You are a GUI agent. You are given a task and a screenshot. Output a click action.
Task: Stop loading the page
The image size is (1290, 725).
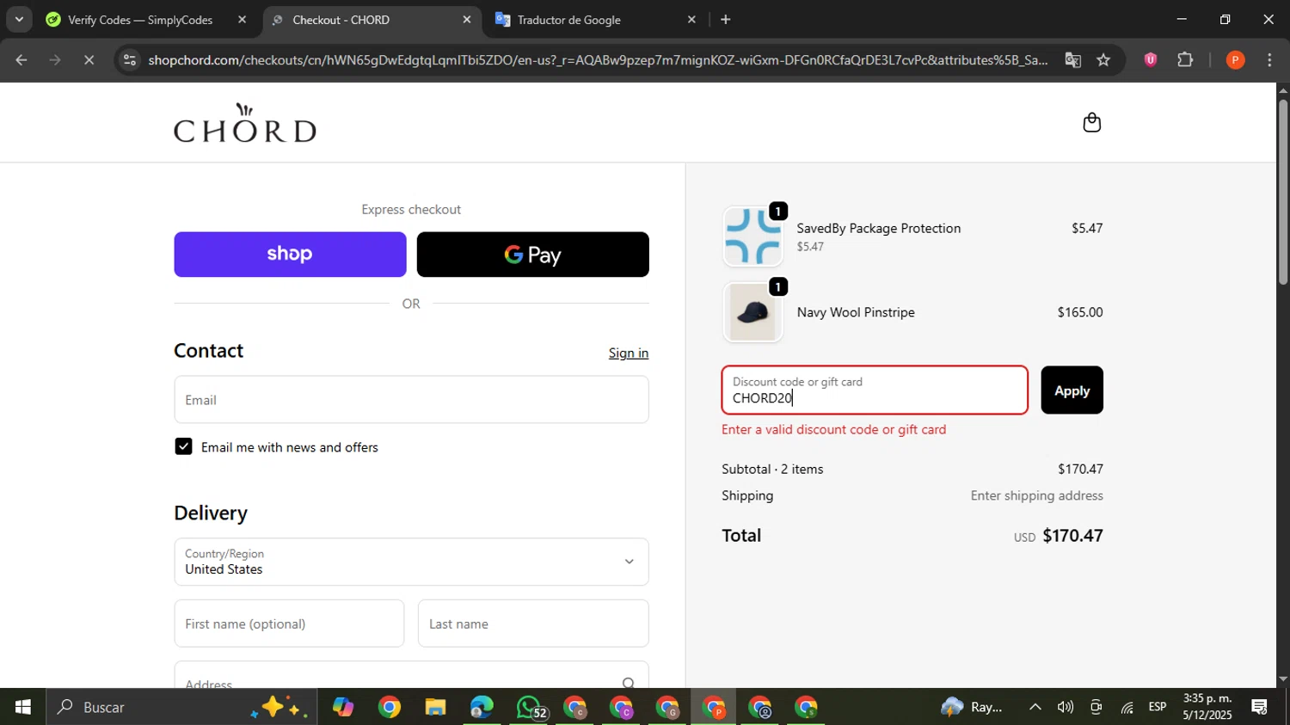(x=89, y=59)
